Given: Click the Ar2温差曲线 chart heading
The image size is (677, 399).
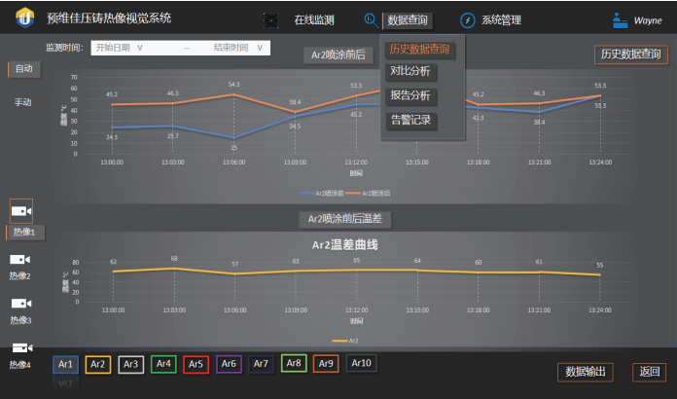Looking at the screenshot, I should tap(345, 245).
